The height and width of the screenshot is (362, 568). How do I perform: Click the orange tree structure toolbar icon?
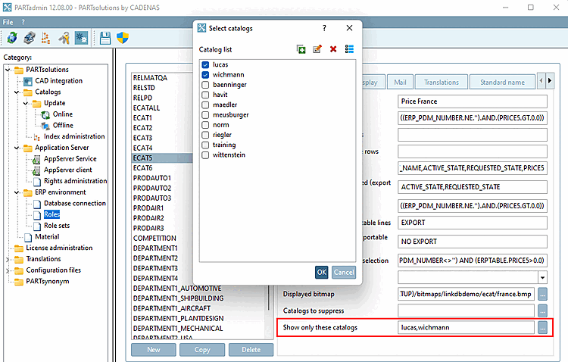pos(45,38)
